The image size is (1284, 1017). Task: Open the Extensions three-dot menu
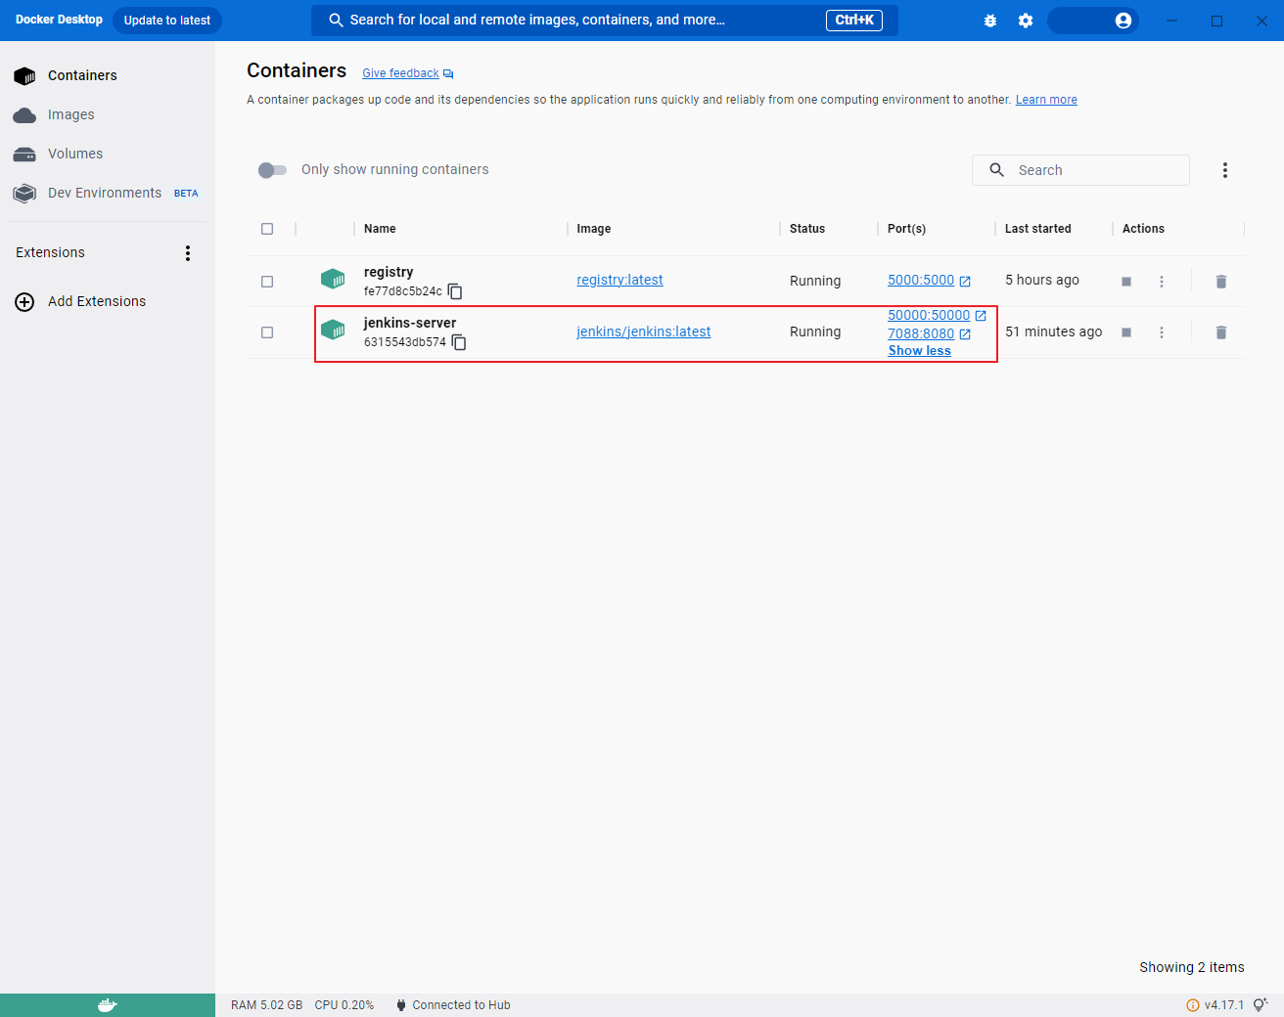(x=188, y=253)
